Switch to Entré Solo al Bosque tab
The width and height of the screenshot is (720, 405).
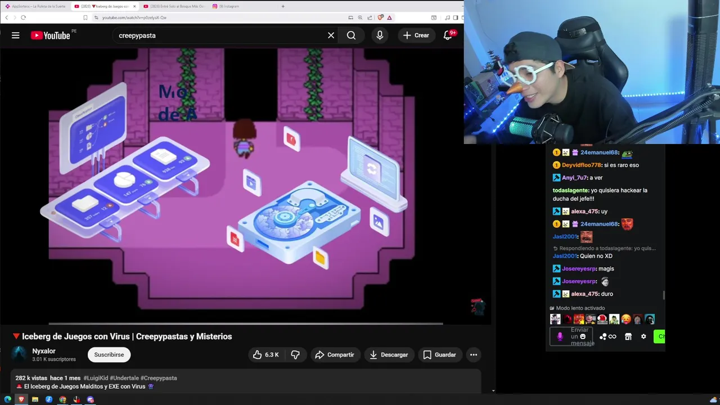click(174, 6)
